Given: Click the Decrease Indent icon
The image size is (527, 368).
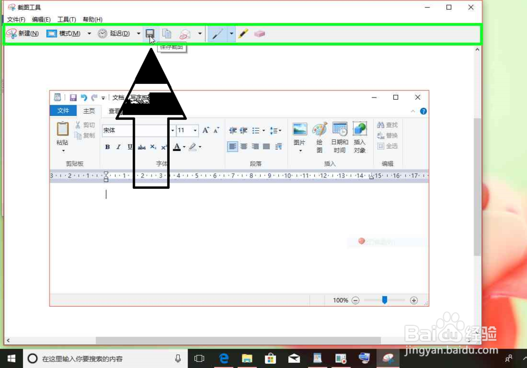Looking at the screenshot, I should pyautogui.click(x=232, y=130).
